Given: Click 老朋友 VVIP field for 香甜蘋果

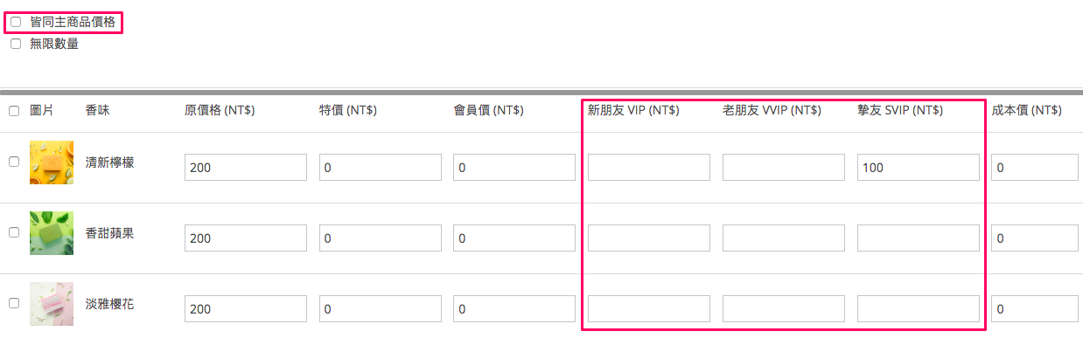Looking at the screenshot, I should click(784, 238).
